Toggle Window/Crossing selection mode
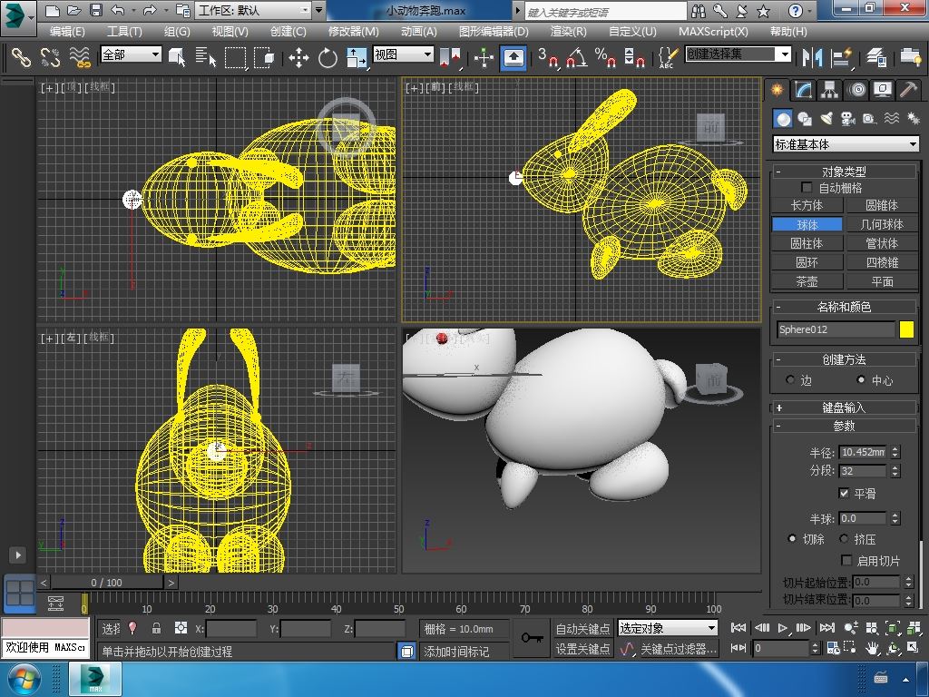 [264, 57]
